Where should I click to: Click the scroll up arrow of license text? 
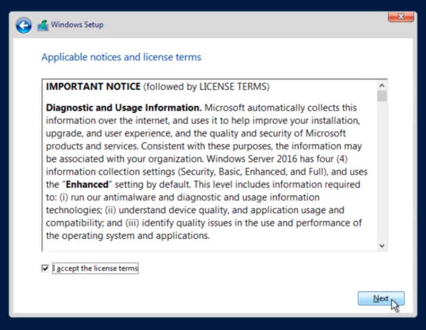click(x=382, y=86)
